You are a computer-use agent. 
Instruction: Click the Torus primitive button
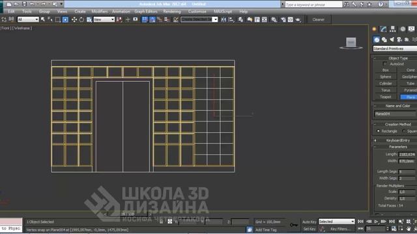click(x=386, y=90)
